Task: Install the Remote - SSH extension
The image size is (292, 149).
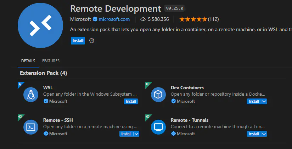Action: tap(126, 134)
